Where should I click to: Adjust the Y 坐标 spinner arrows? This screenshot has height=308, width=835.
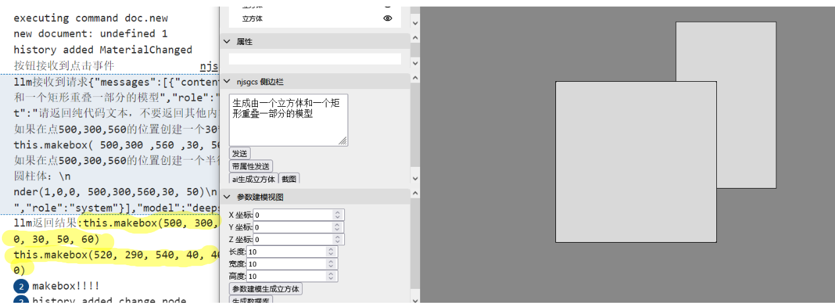click(x=338, y=227)
